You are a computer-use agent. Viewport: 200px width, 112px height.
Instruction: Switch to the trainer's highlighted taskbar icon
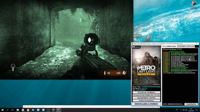[58, 110]
